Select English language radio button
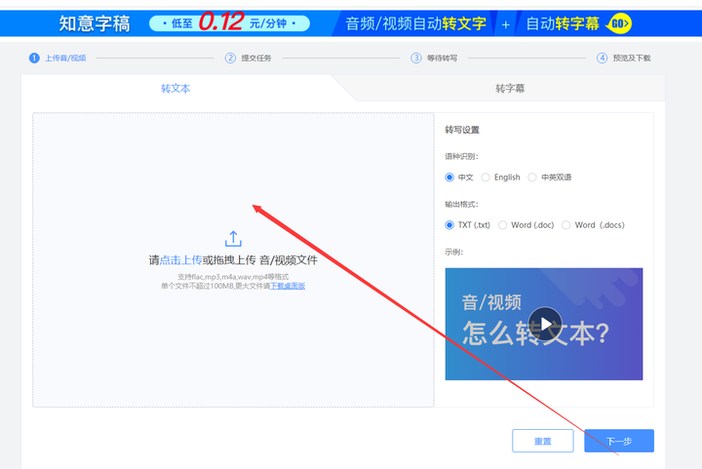 pos(486,177)
